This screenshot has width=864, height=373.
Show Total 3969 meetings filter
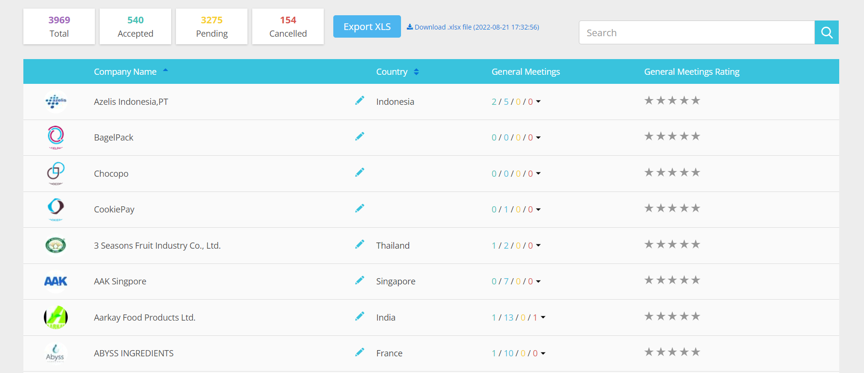59,27
